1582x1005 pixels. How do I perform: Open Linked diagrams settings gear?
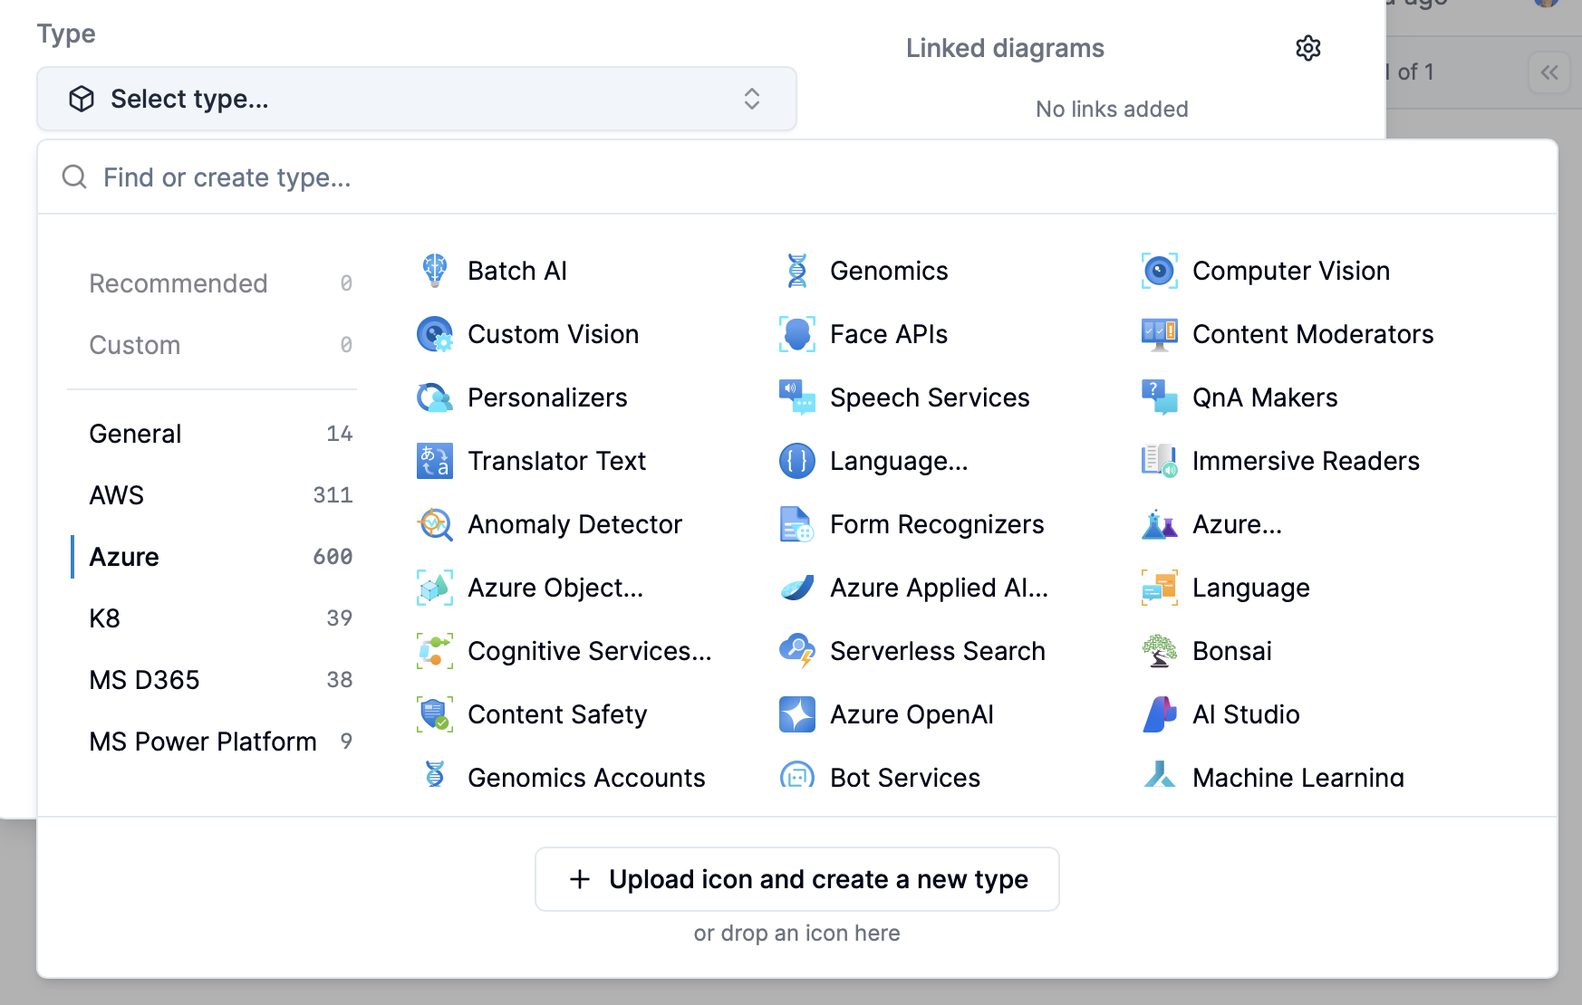[1308, 47]
